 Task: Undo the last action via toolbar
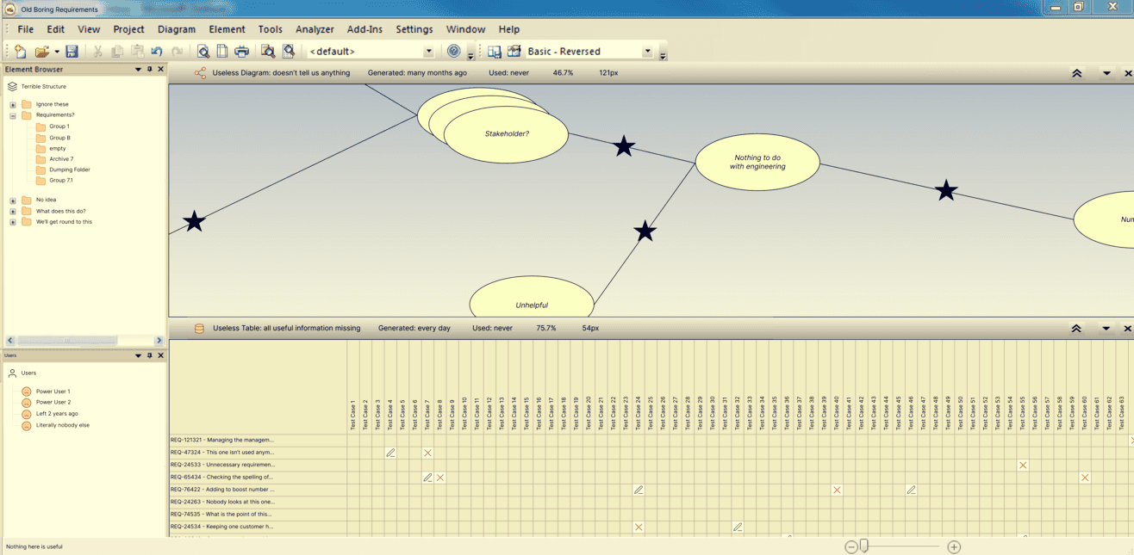point(157,52)
